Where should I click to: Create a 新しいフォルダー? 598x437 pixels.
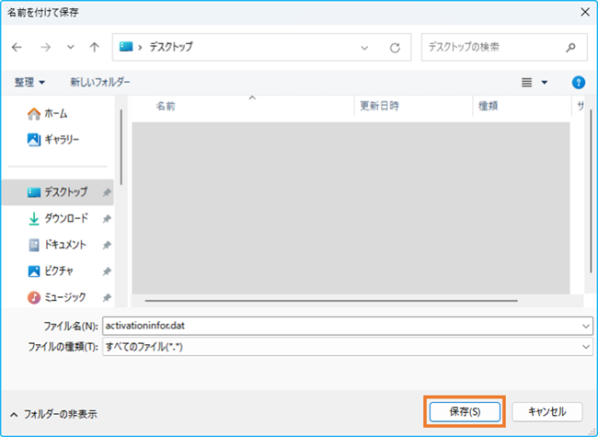pos(100,83)
